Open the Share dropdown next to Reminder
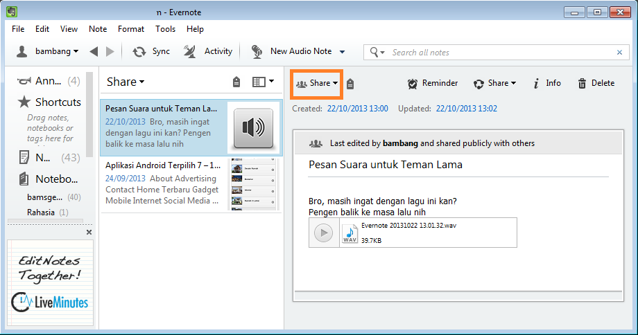 pyautogui.click(x=494, y=83)
